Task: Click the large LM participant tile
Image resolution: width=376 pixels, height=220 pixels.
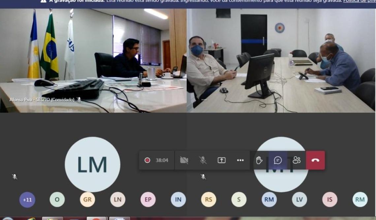Action: (92, 164)
